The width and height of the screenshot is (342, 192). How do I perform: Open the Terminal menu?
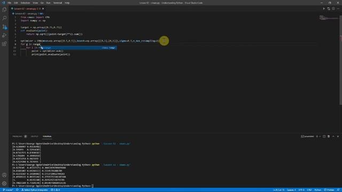(x=58, y=3)
